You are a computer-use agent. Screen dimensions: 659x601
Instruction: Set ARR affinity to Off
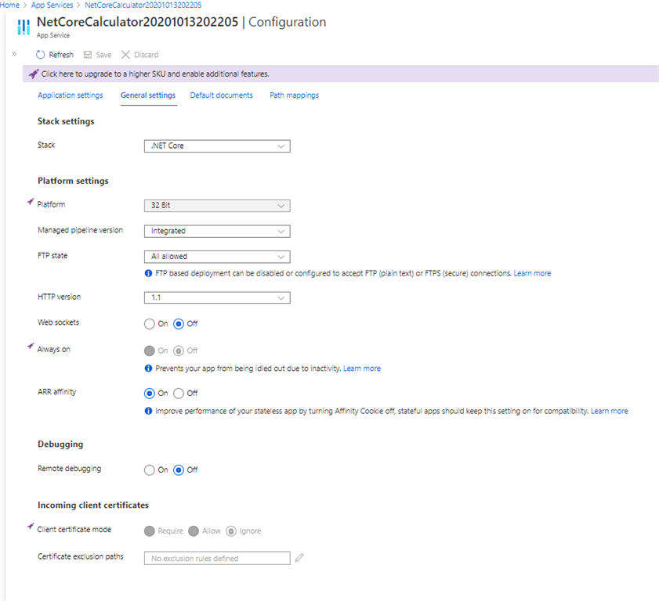click(179, 394)
